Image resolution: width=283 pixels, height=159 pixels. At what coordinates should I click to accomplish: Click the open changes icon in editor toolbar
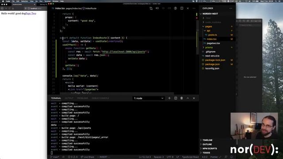[x=151, y=8]
